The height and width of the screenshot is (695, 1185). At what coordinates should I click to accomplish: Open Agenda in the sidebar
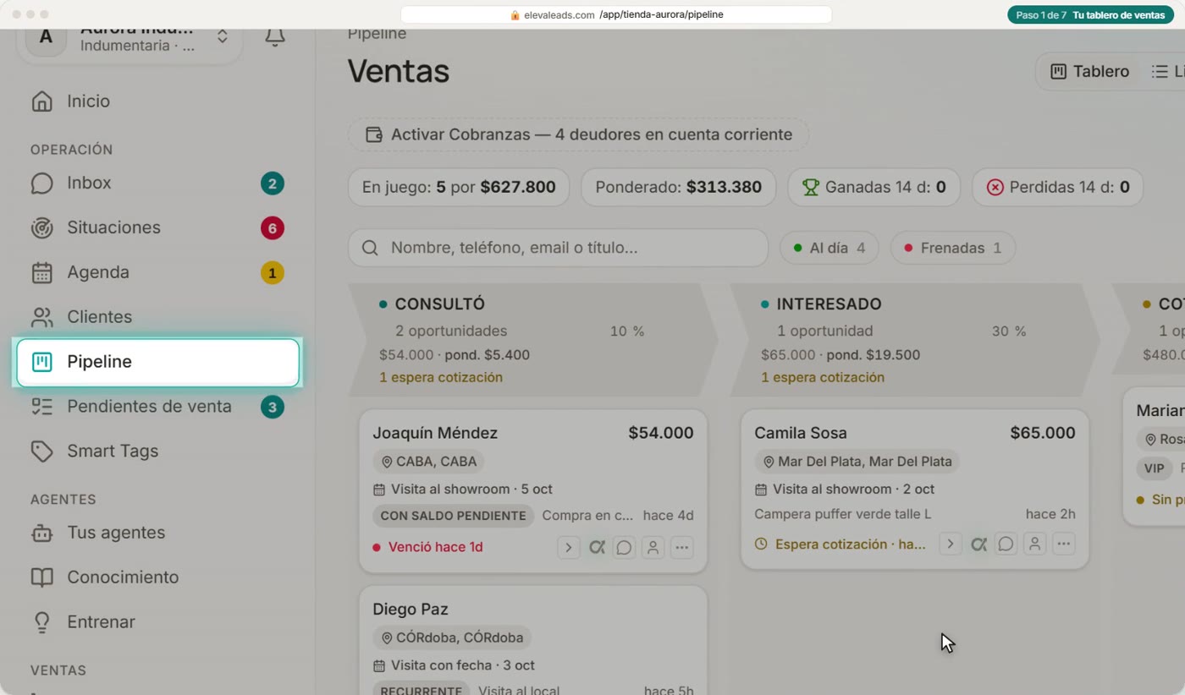[157, 273]
